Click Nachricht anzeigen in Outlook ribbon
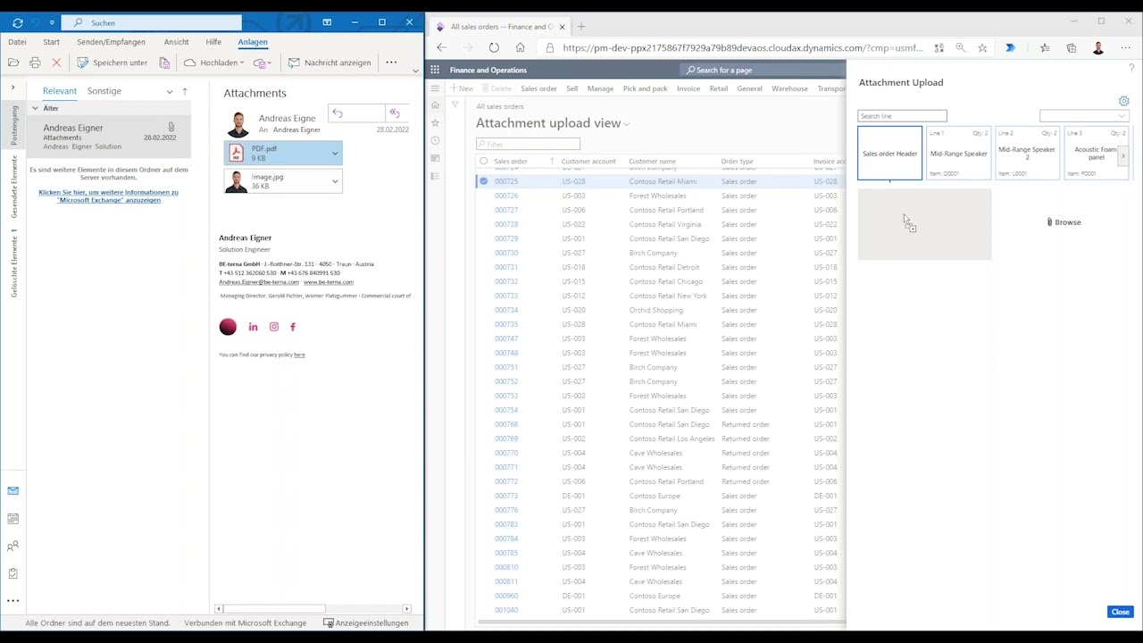 tap(330, 63)
